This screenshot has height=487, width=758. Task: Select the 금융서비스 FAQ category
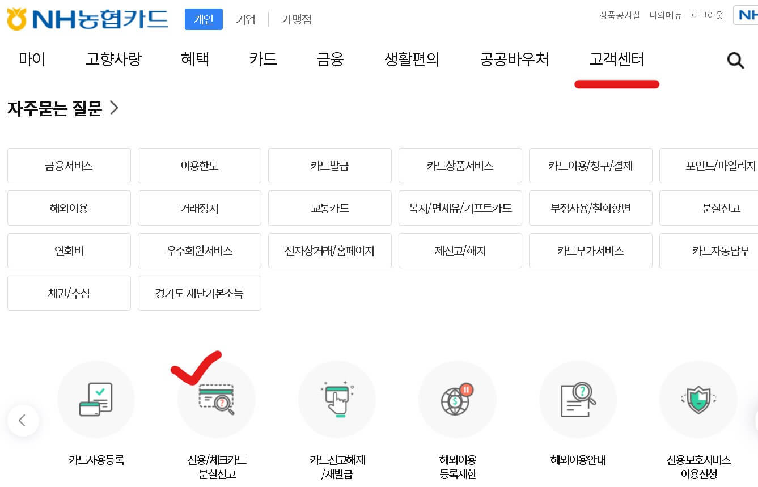coord(69,165)
